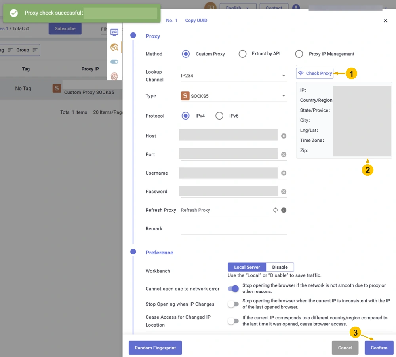396x357 pixels.
Task: Close the profile edit panel
Action: 385,21
